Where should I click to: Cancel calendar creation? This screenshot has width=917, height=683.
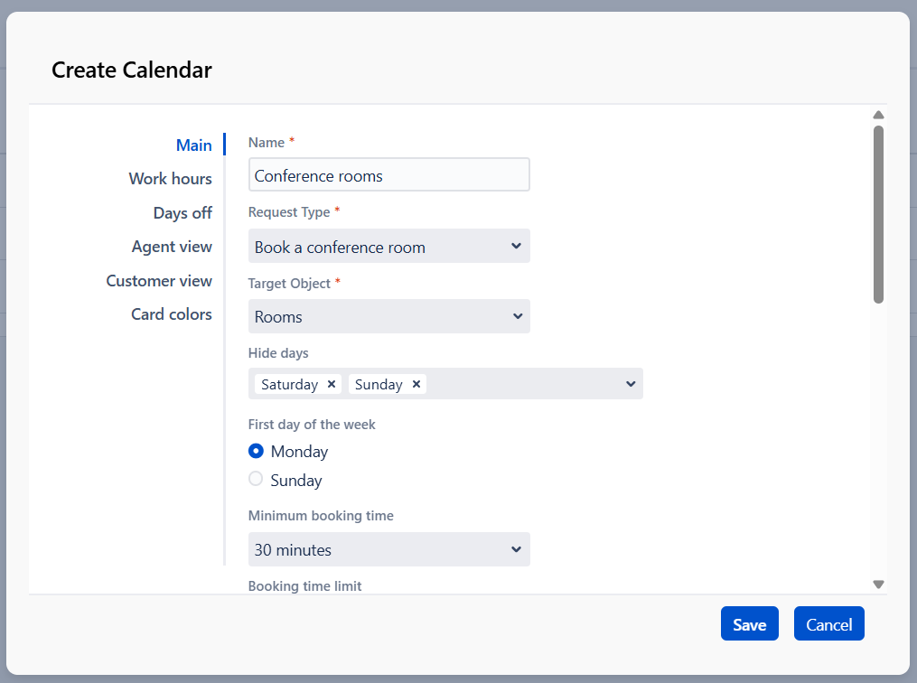coord(828,624)
